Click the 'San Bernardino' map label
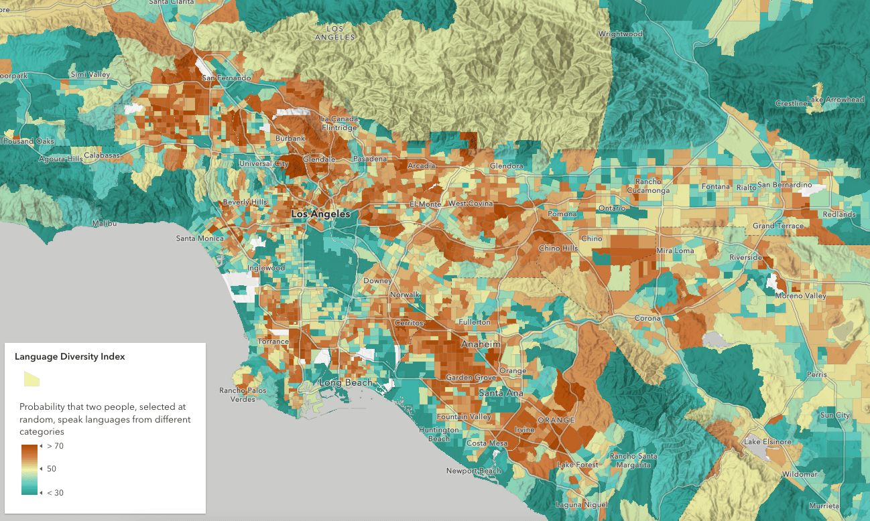Image resolution: width=870 pixels, height=521 pixels. [x=786, y=185]
